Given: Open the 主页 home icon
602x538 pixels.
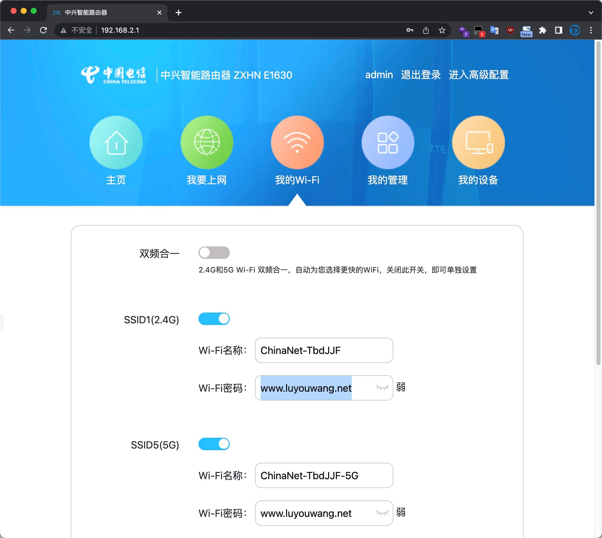Looking at the screenshot, I should 116,142.
